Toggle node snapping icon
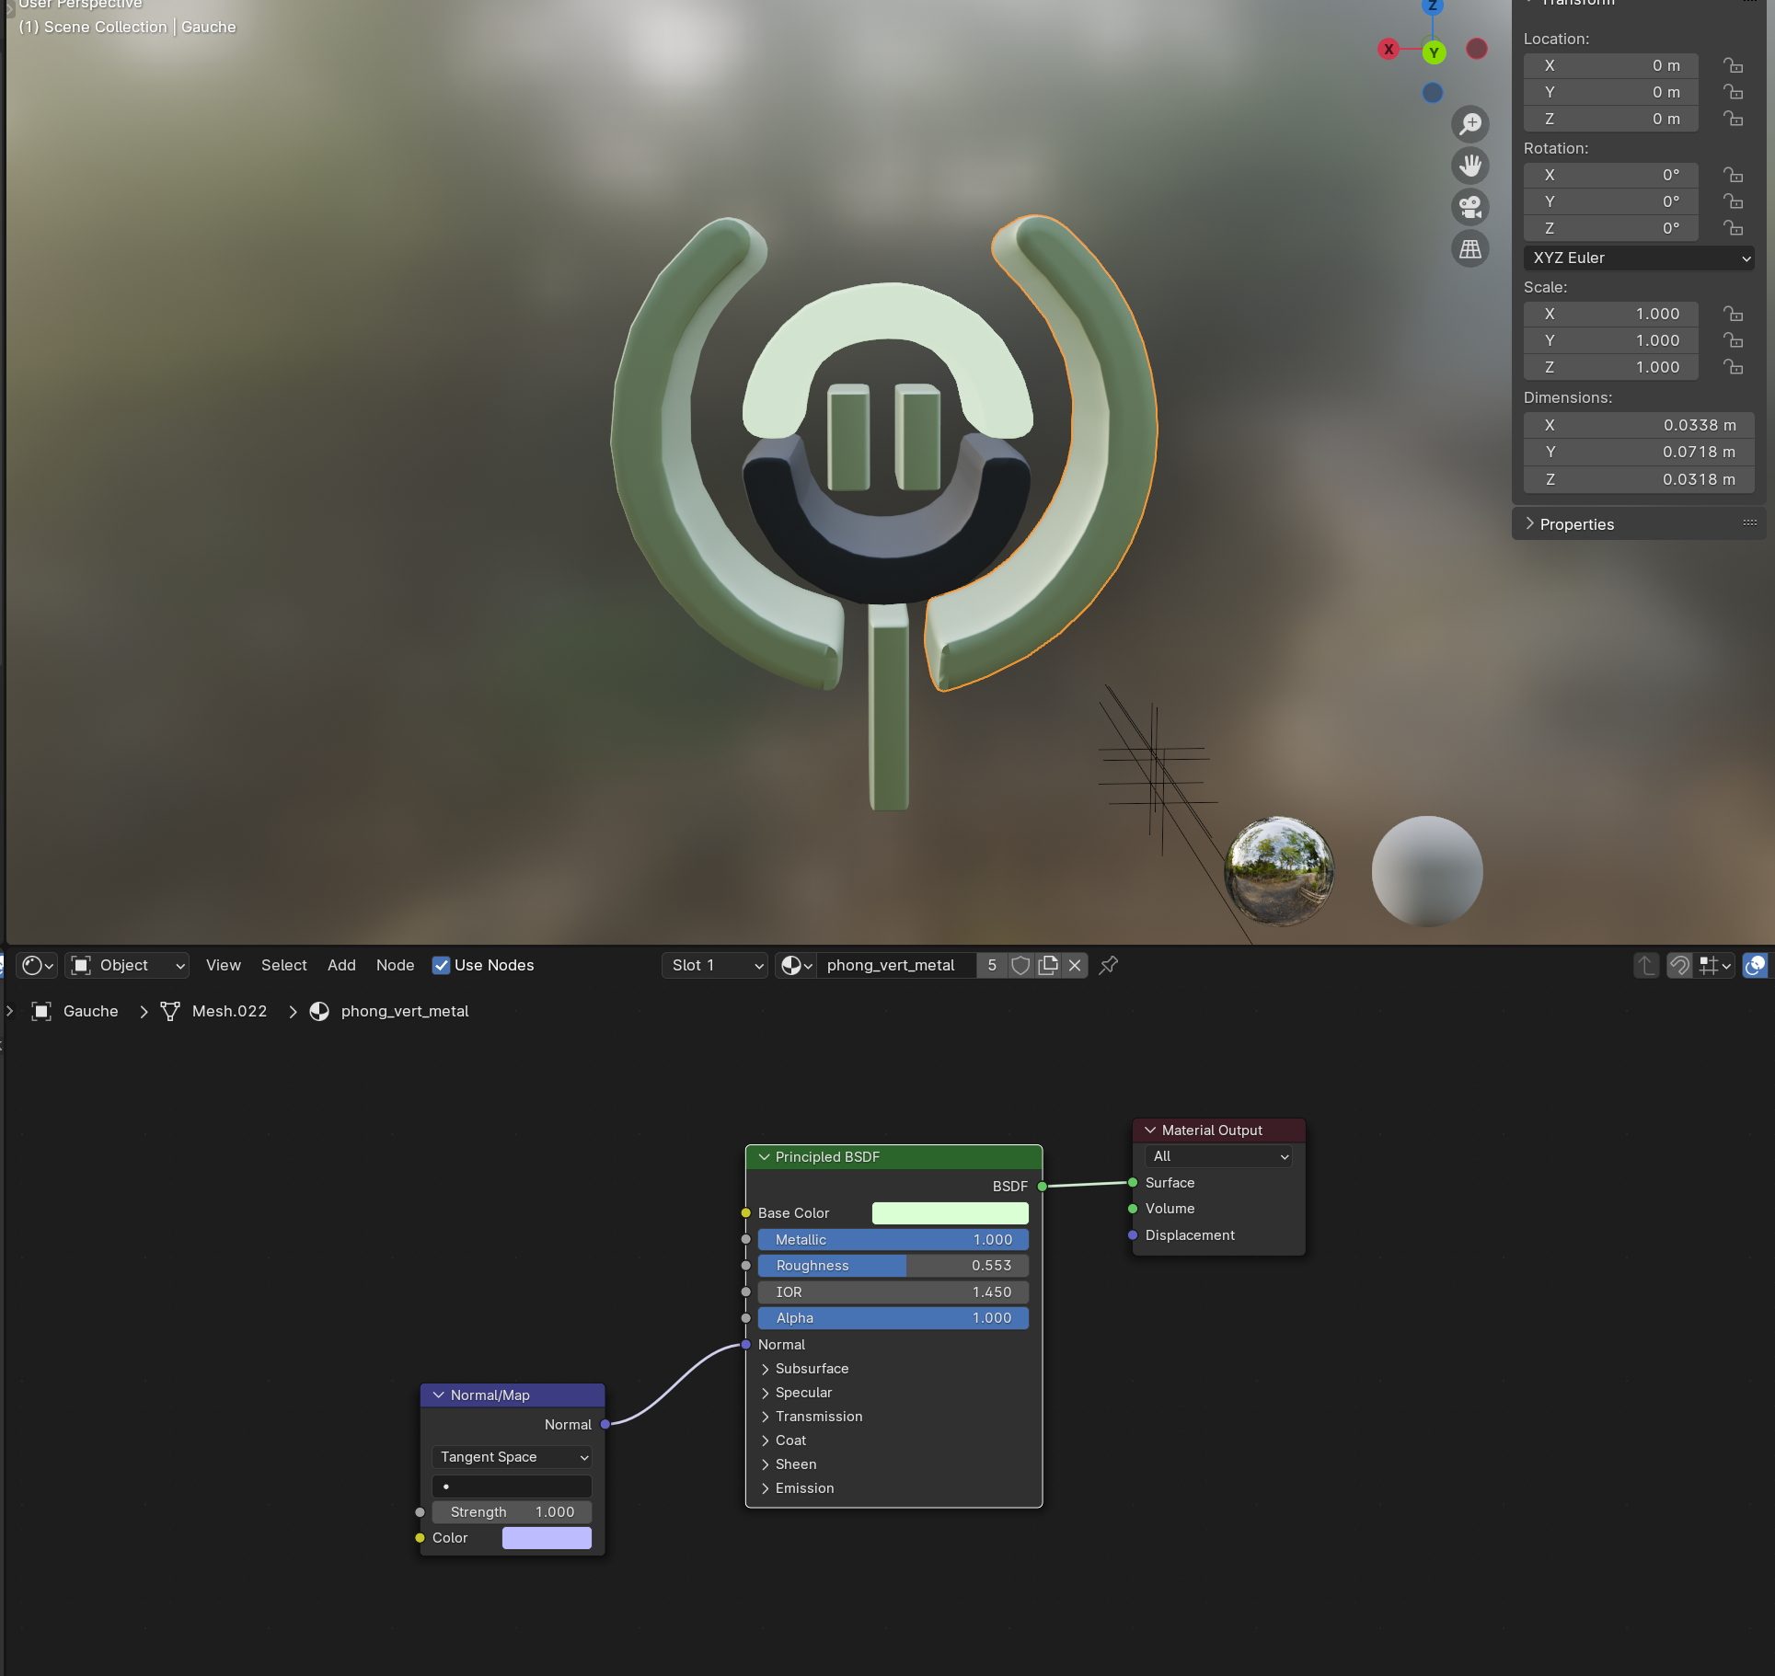1775x1676 pixels. 1679,965
